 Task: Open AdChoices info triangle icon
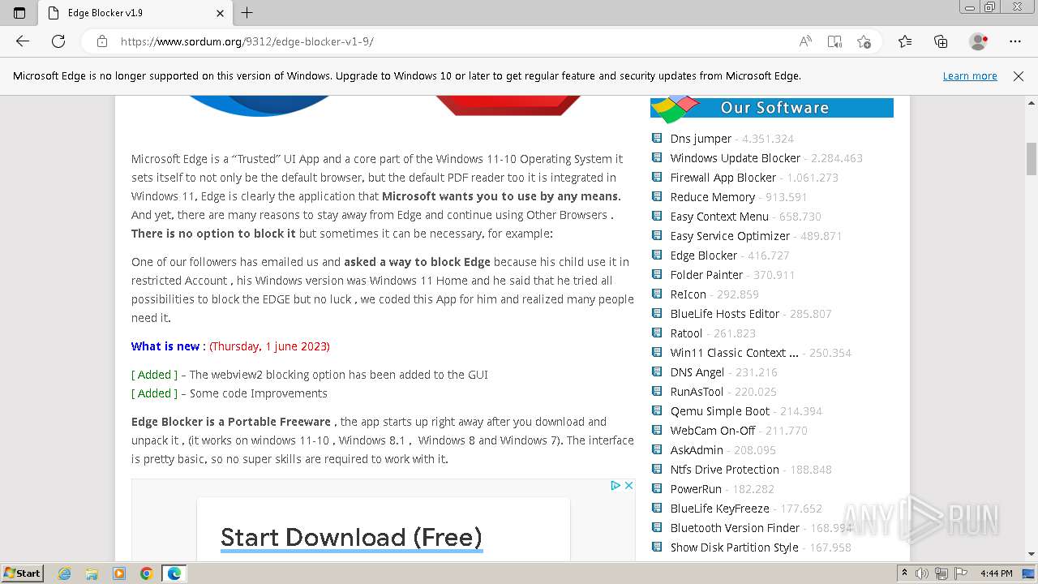[616, 485]
